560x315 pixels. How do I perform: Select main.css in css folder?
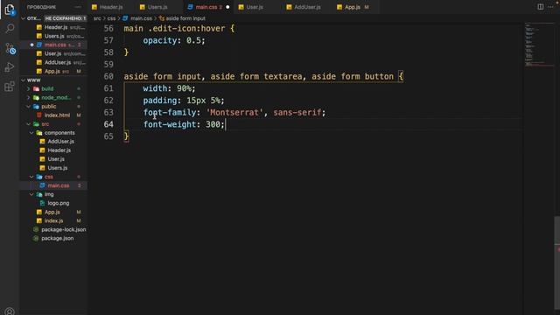coord(53,185)
